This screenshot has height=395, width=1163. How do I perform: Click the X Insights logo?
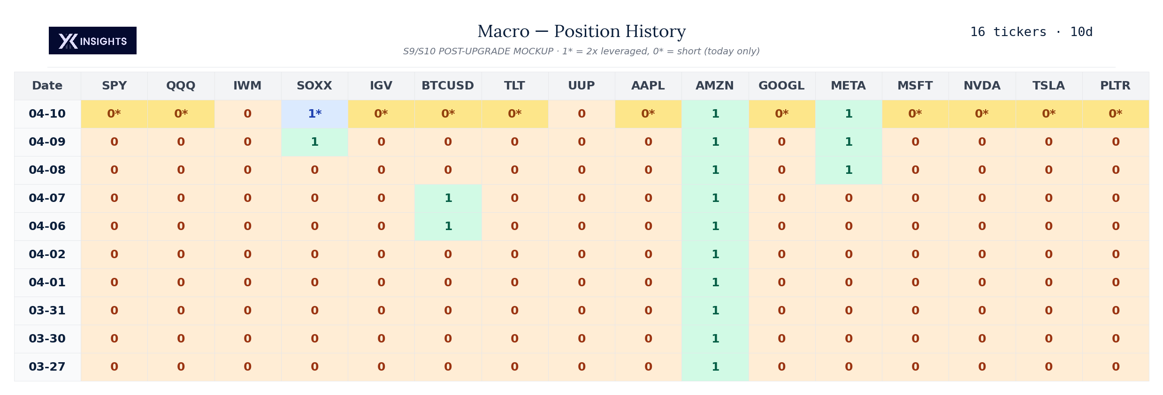[x=92, y=41]
